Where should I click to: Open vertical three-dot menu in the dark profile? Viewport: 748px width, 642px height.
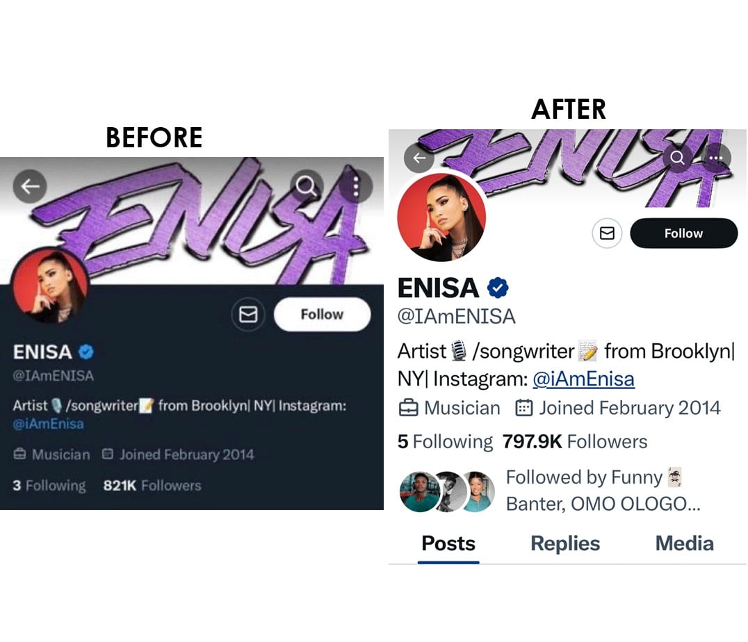[x=356, y=186]
